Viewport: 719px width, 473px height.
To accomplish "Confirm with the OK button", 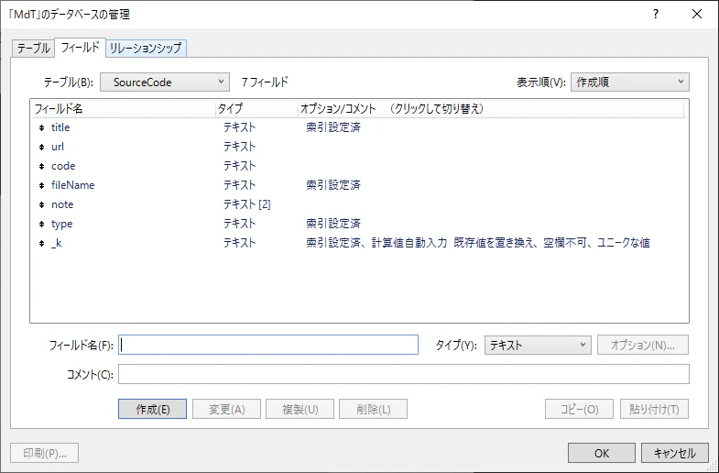I will click(602, 453).
